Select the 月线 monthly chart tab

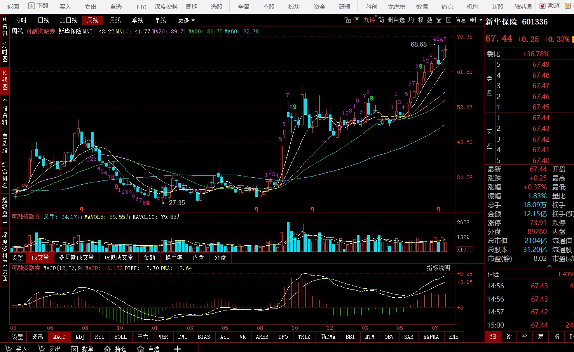click(115, 20)
